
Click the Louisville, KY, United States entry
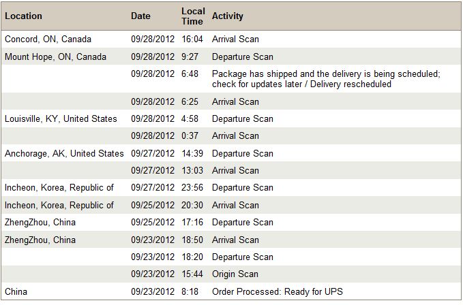pos(61,118)
